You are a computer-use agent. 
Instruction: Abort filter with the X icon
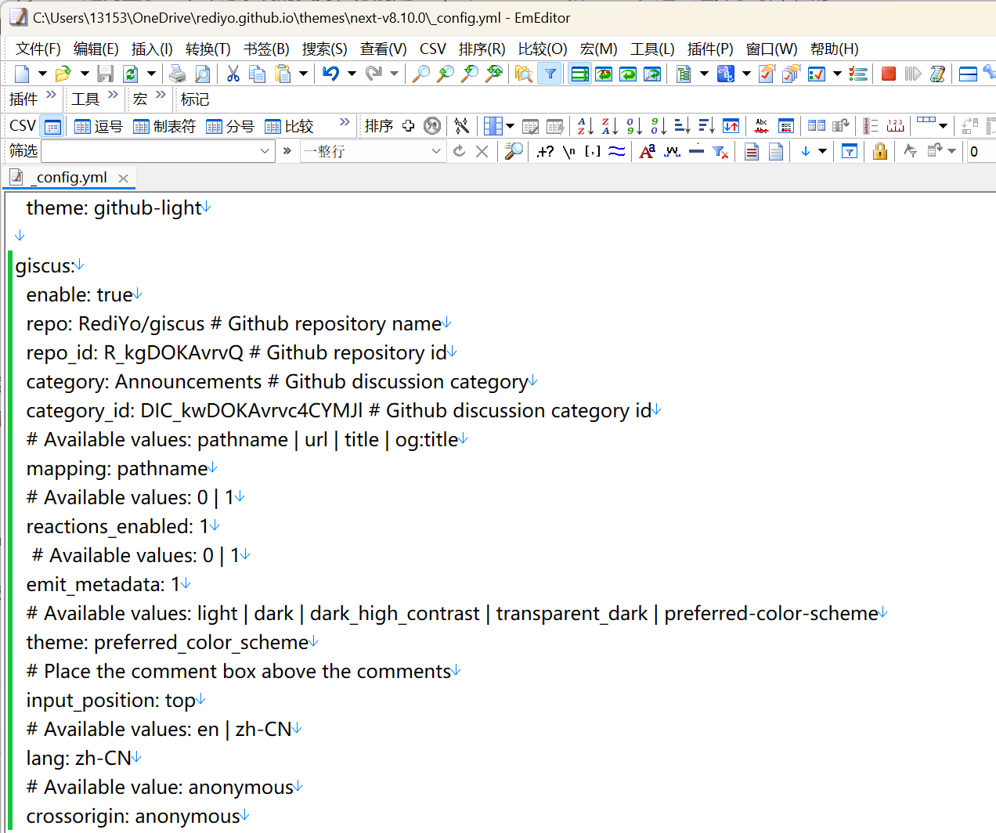(x=482, y=151)
